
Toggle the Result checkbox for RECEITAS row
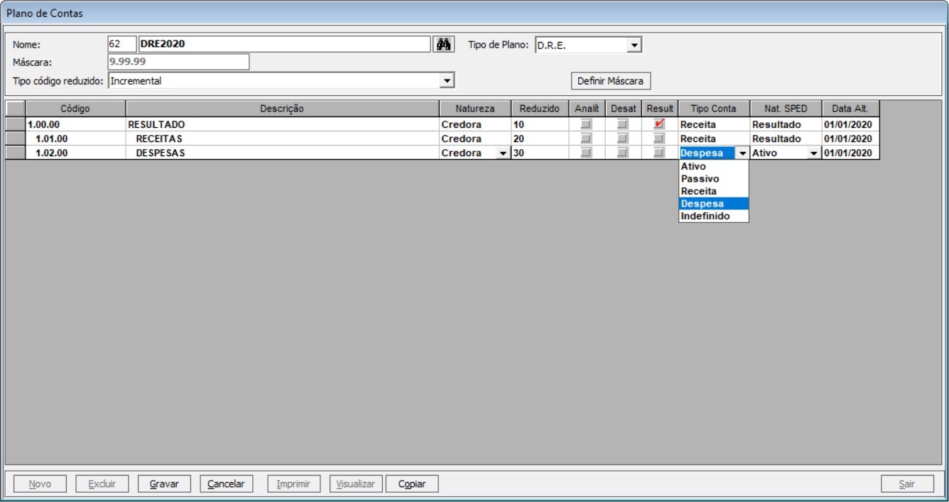point(659,138)
